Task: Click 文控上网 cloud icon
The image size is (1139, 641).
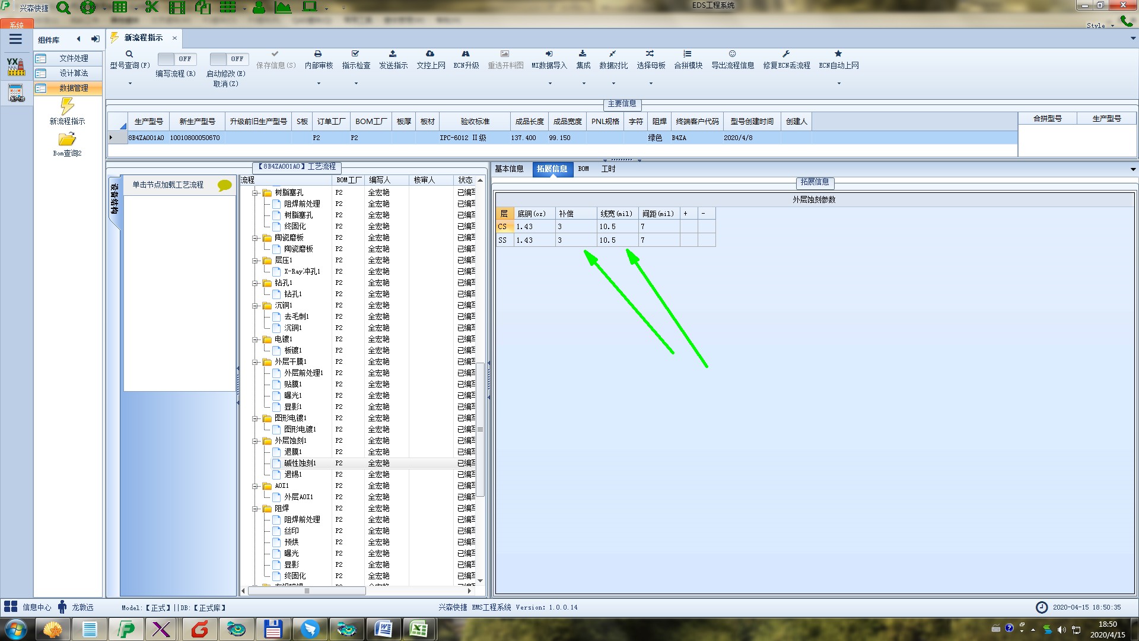Action: click(x=430, y=54)
